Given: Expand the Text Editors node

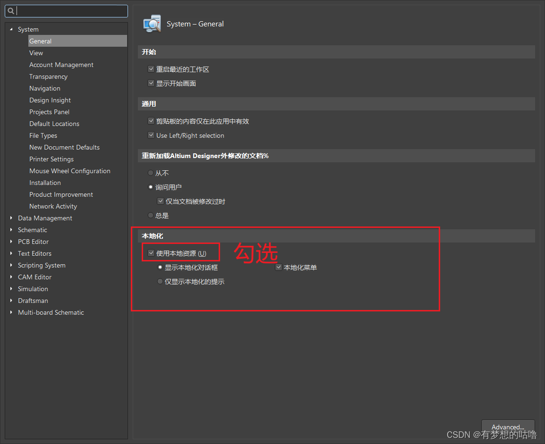Looking at the screenshot, I should [11, 253].
